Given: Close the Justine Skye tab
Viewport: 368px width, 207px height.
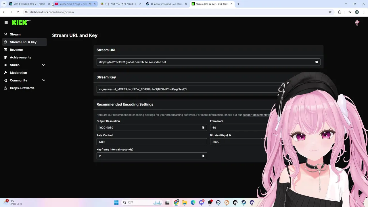Looking at the screenshot, I should tap(95, 4).
